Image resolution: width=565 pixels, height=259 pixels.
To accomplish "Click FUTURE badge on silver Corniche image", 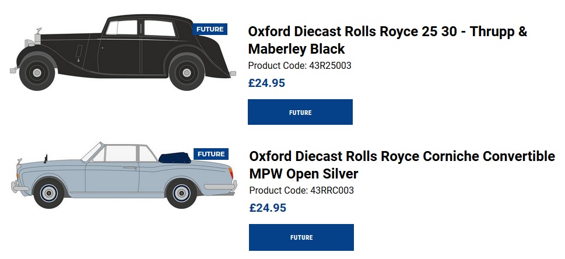I will [x=210, y=154].
